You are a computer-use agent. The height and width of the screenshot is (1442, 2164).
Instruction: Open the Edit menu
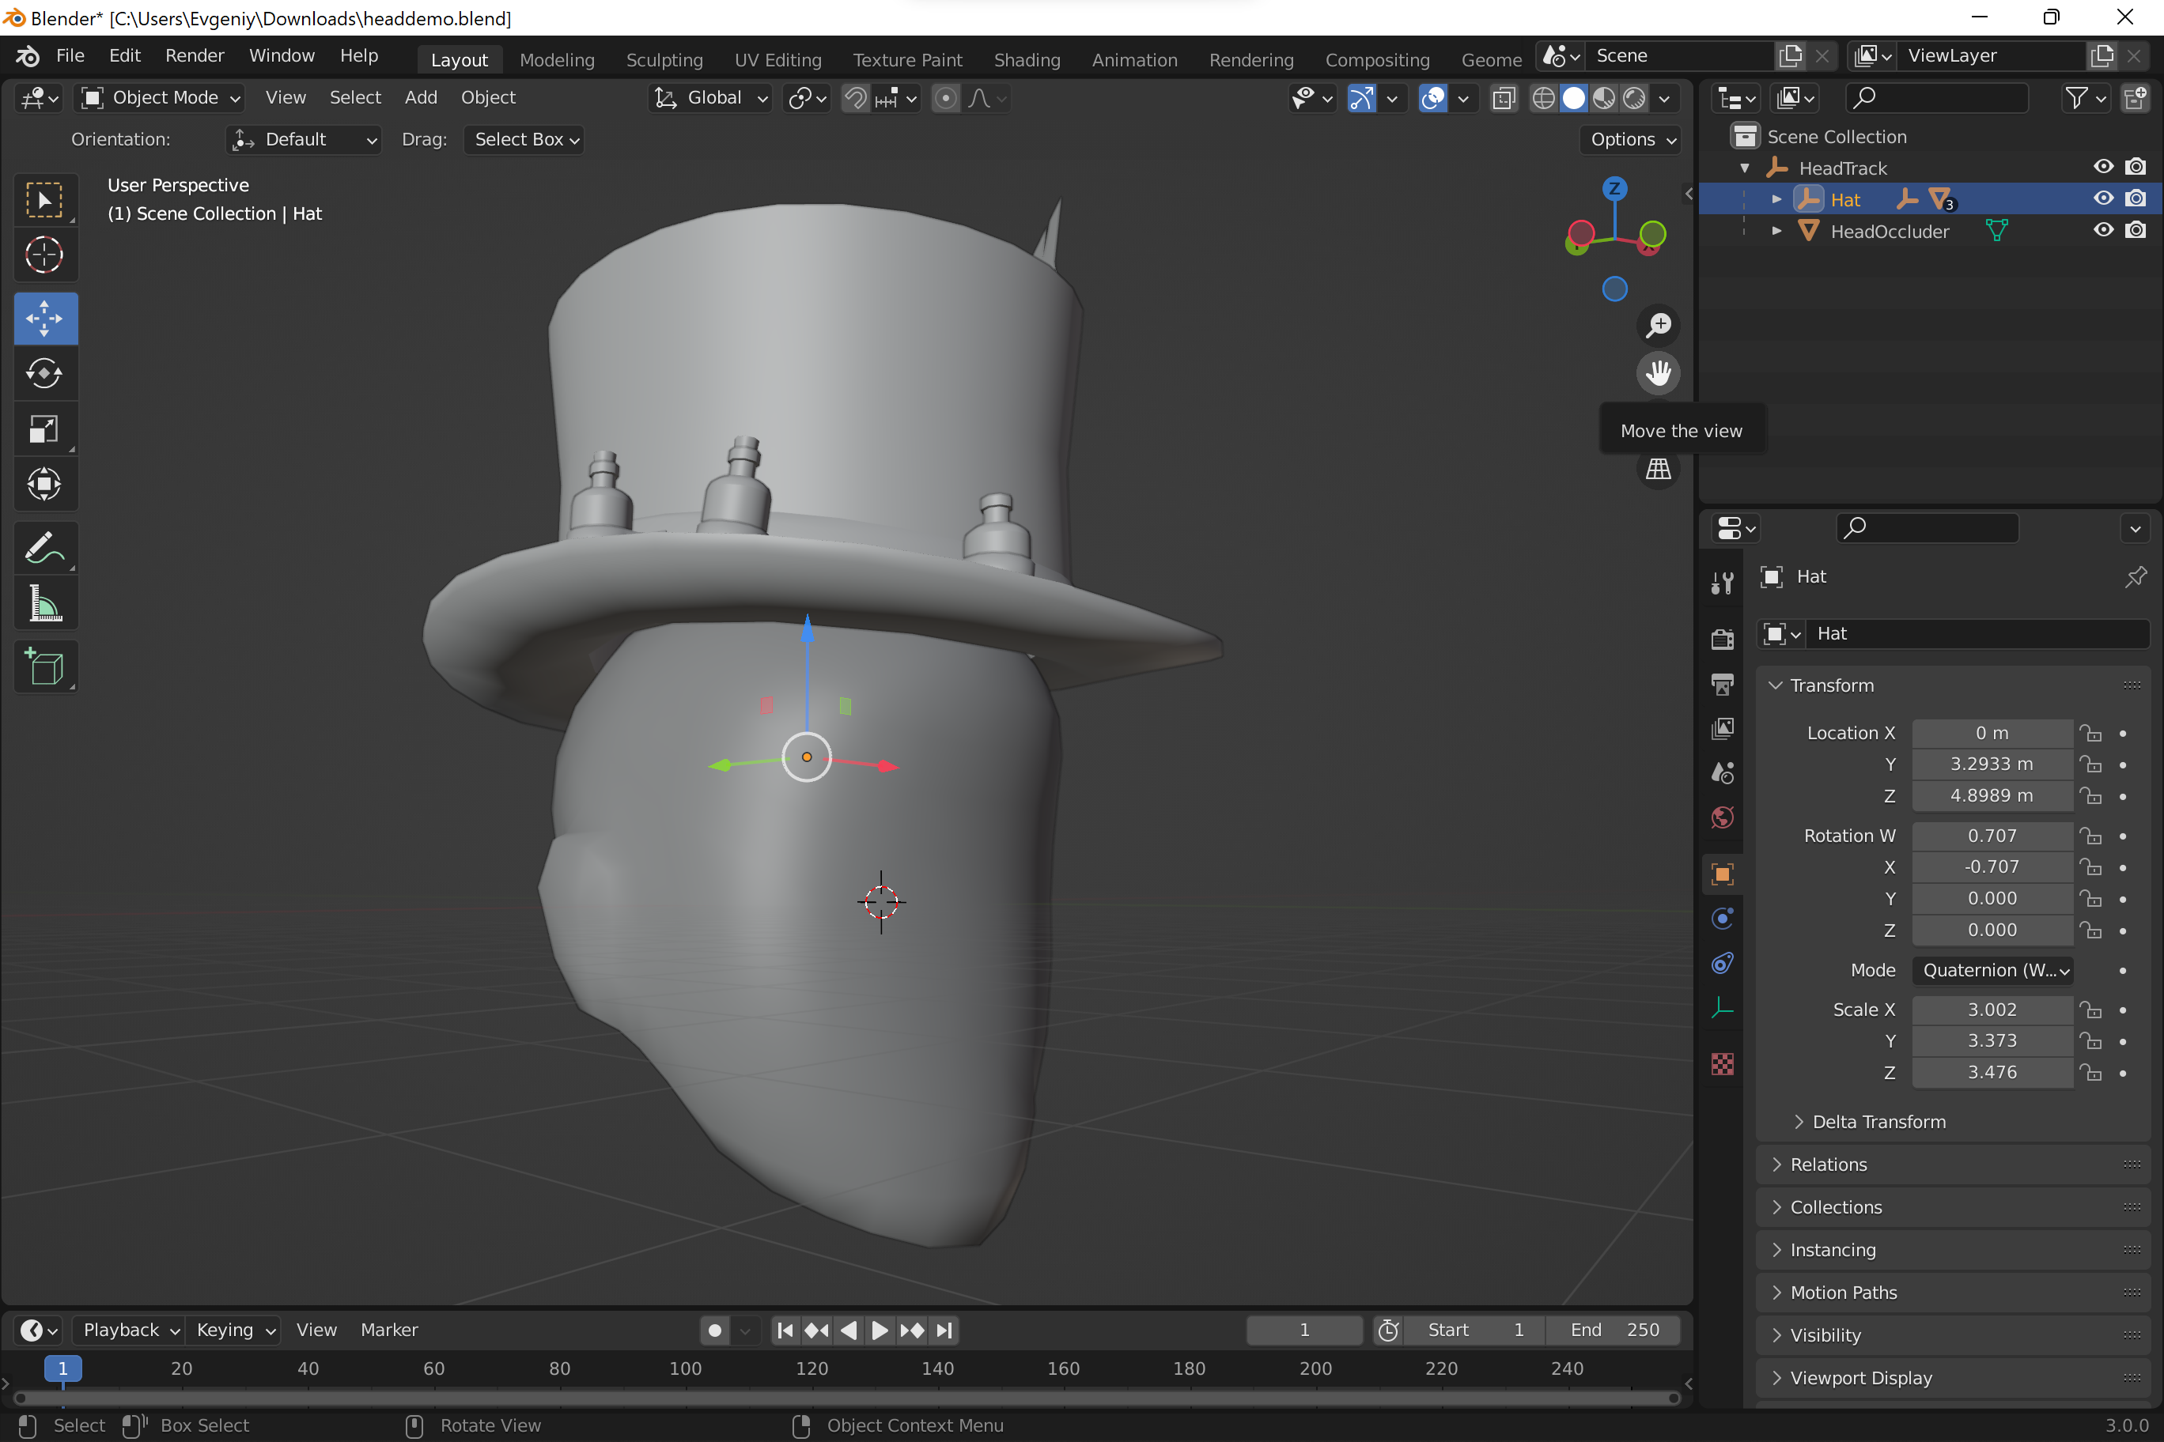point(124,55)
